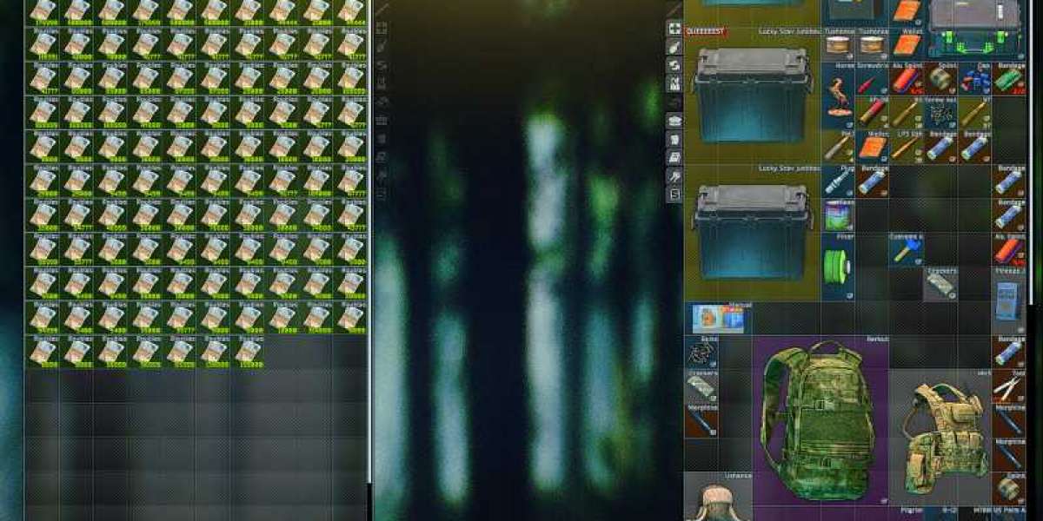This screenshot has height=521, width=1043.
Task: Select the red Screwdriver item
Action: [872, 79]
